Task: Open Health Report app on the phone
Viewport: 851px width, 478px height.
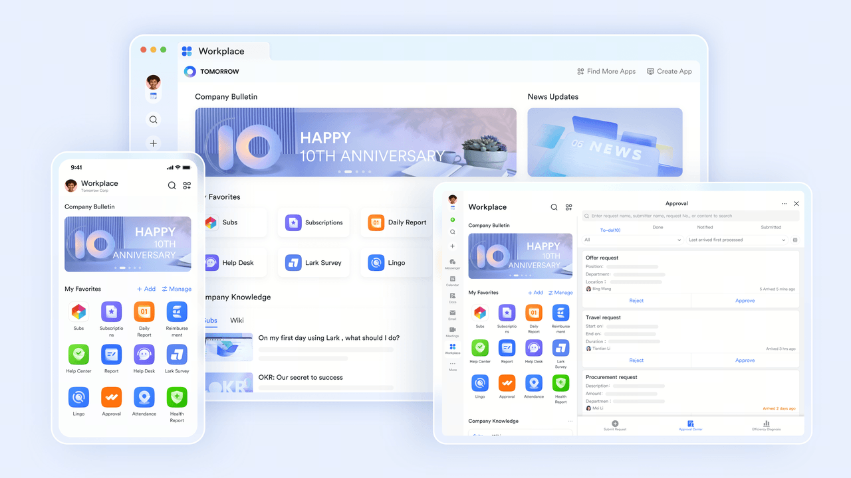Action: (177, 397)
